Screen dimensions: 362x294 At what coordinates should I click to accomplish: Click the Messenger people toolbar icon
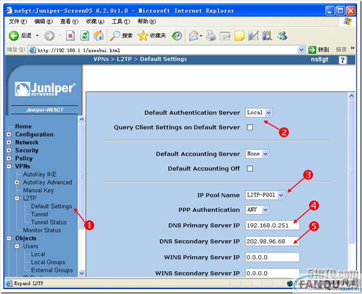tap(282, 36)
